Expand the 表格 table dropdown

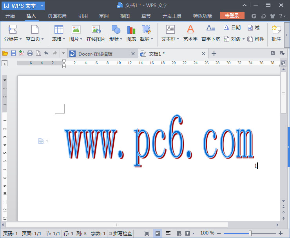(x=59, y=39)
